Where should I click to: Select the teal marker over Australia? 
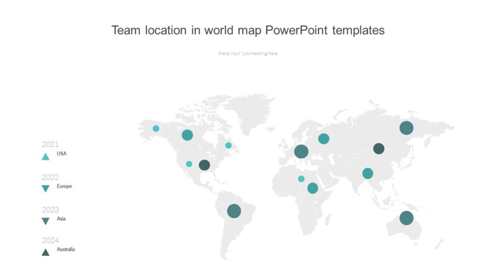click(x=406, y=219)
